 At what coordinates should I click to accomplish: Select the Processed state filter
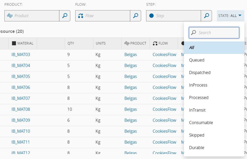[x=199, y=97]
